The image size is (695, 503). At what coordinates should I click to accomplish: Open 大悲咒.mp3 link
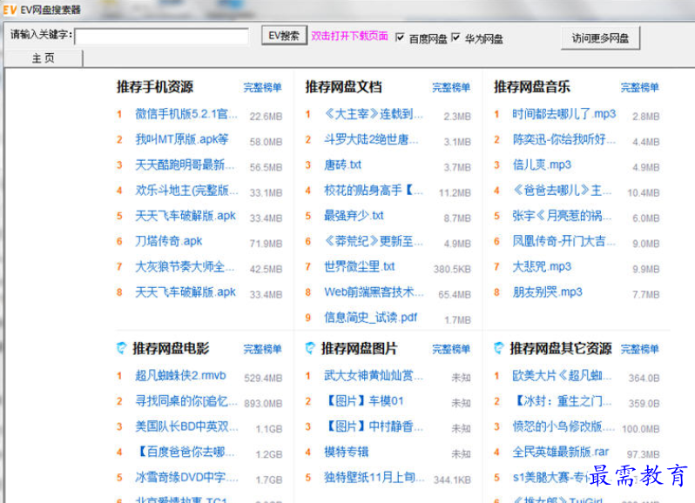(x=542, y=266)
